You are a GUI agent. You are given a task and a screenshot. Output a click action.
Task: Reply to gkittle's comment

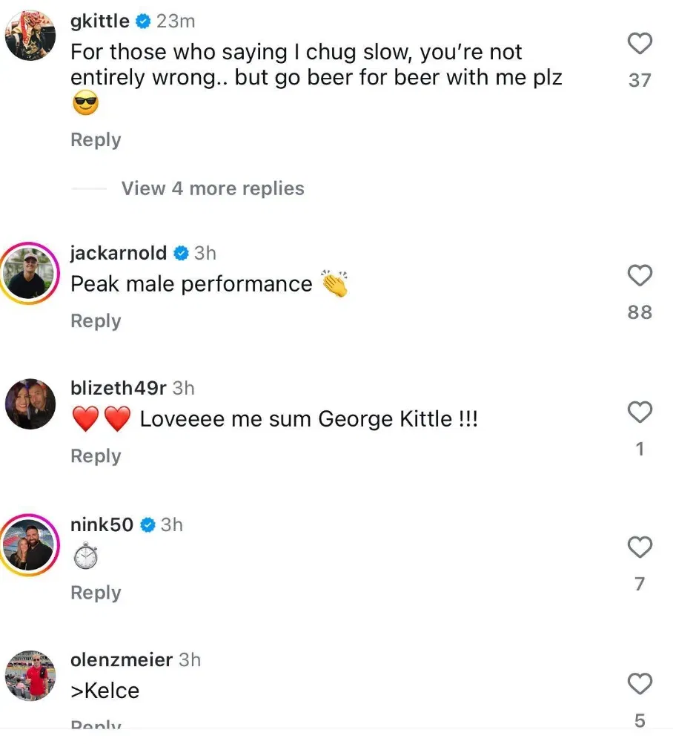(96, 139)
